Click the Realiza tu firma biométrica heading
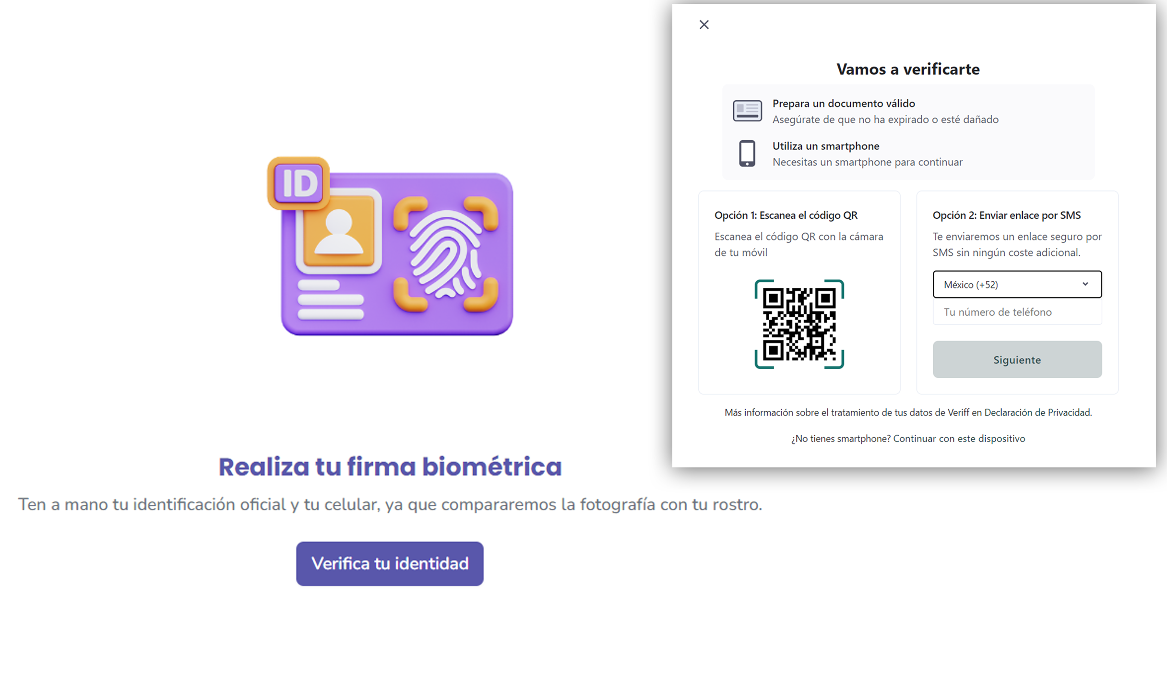This screenshot has width=1167, height=692. pos(390,466)
